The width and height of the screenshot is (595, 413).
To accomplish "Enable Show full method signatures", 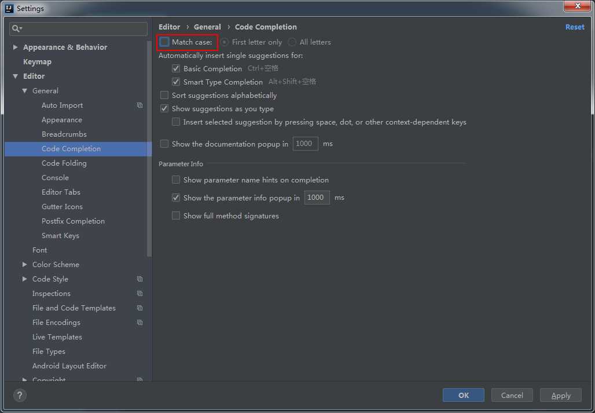I will (176, 215).
